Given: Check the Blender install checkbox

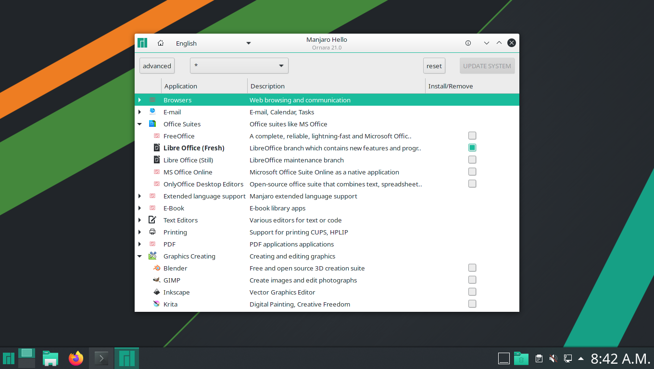Looking at the screenshot, I should point(472,268).
